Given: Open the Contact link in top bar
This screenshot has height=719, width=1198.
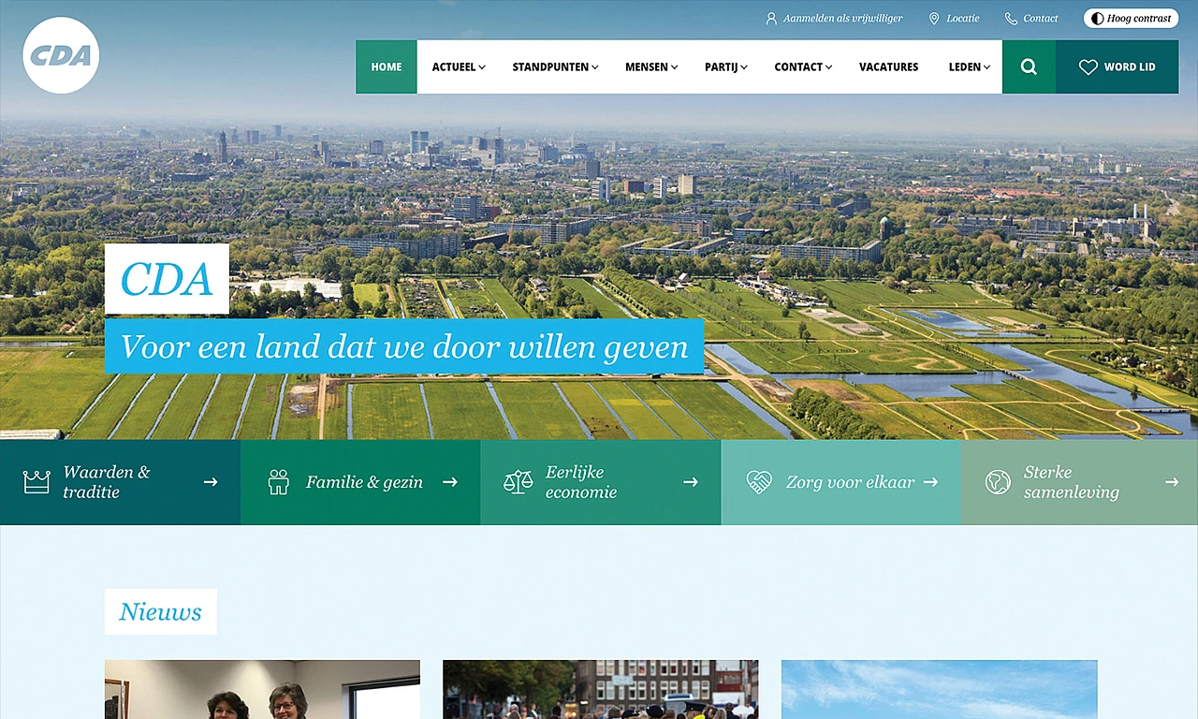Looking at the screenshot, I should (x=1040, y=19).
